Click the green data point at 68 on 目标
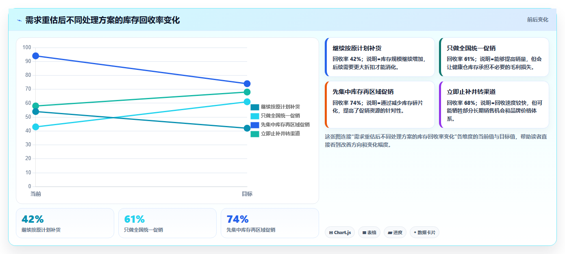Viewport: 565px width, 254px height. pos(247,92)
